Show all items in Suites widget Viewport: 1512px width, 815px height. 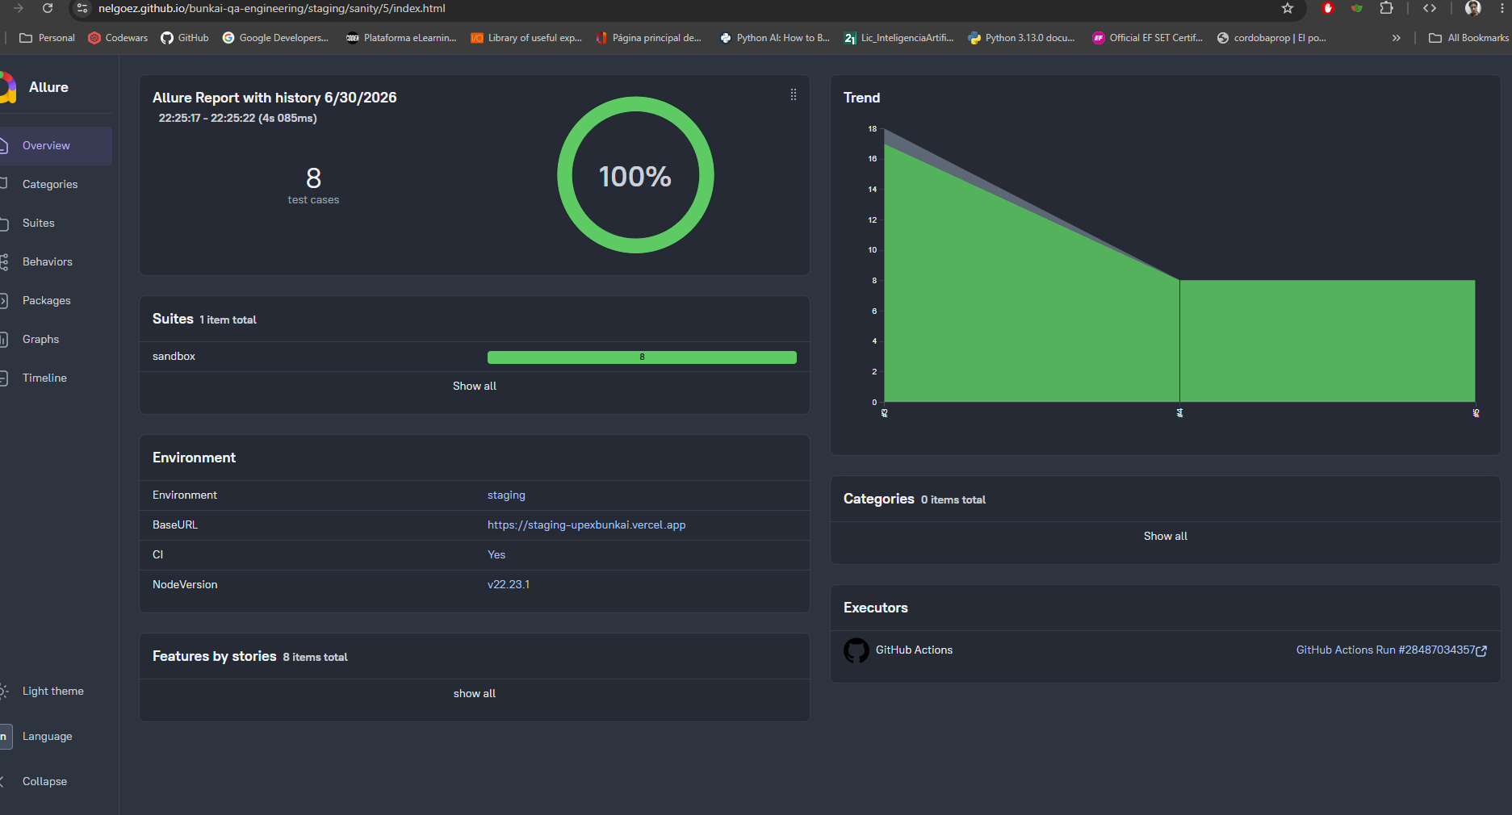click(475, 387)
